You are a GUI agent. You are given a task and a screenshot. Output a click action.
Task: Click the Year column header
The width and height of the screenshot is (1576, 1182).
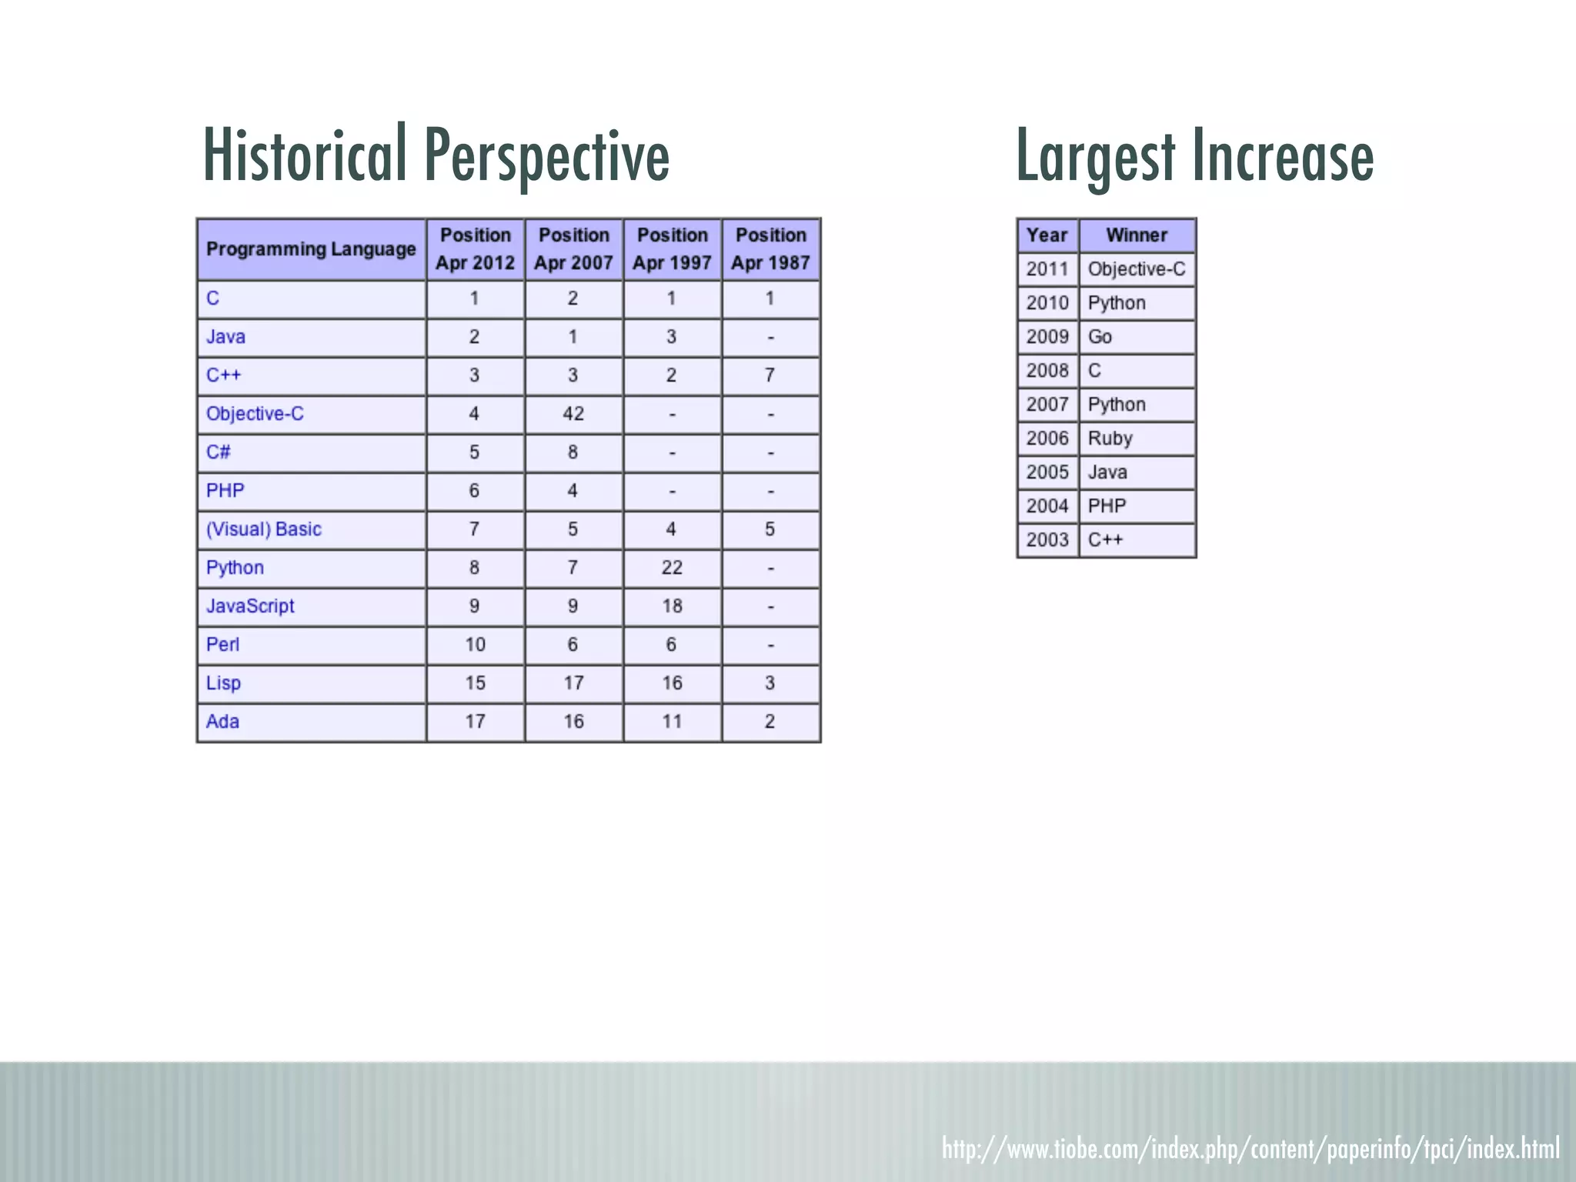click(x=1047, y=235)
